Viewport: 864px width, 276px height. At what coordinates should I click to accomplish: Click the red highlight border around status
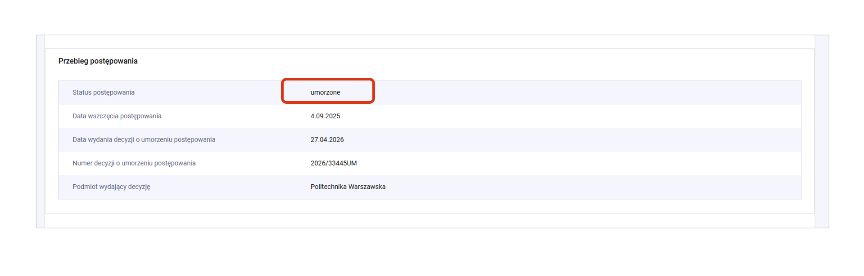pos(328,79)
